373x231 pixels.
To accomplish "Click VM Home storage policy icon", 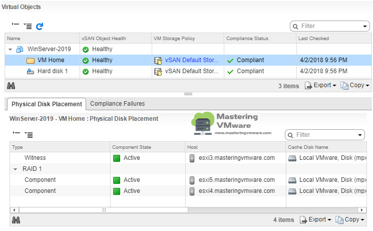I will click(x=158, y=61).
